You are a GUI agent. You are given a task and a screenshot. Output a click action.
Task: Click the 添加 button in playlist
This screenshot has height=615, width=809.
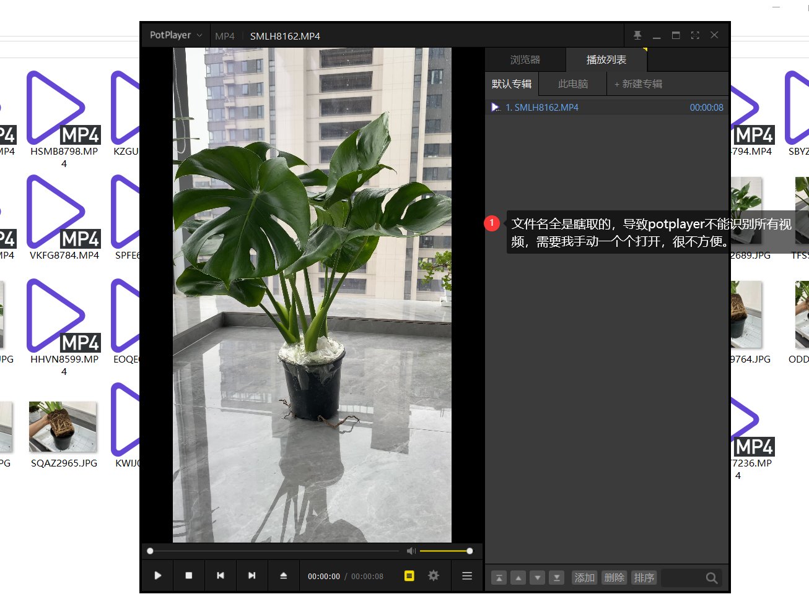point(584,578)
